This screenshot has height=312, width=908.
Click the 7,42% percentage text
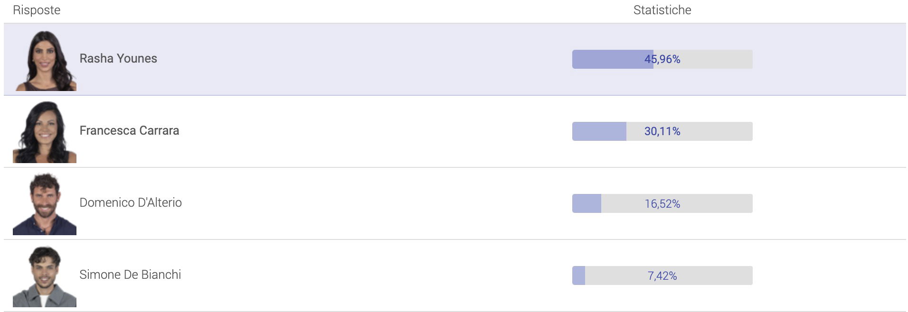pyautogui.click(x=662, y=275)
